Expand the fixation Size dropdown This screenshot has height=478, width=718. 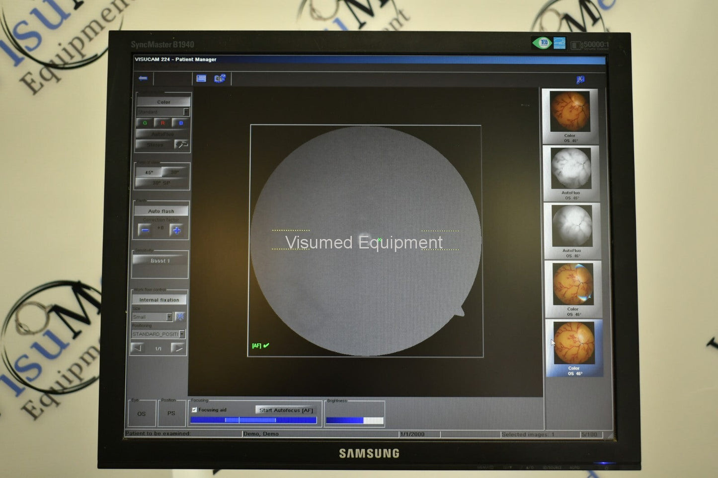click(169, 317)
